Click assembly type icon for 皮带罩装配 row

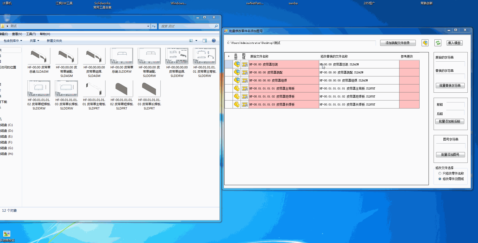pyautogui.click(x=237, y=72)
